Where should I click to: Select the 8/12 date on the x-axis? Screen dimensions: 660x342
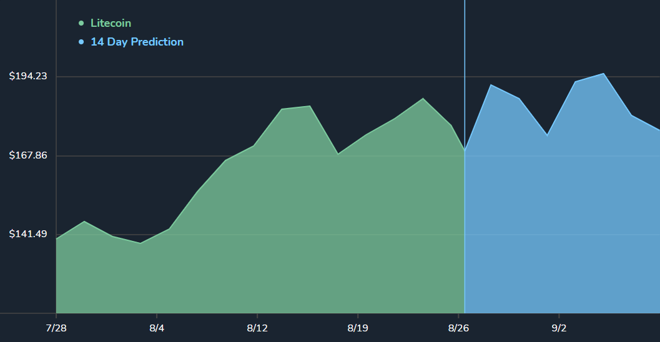[257, 328]
